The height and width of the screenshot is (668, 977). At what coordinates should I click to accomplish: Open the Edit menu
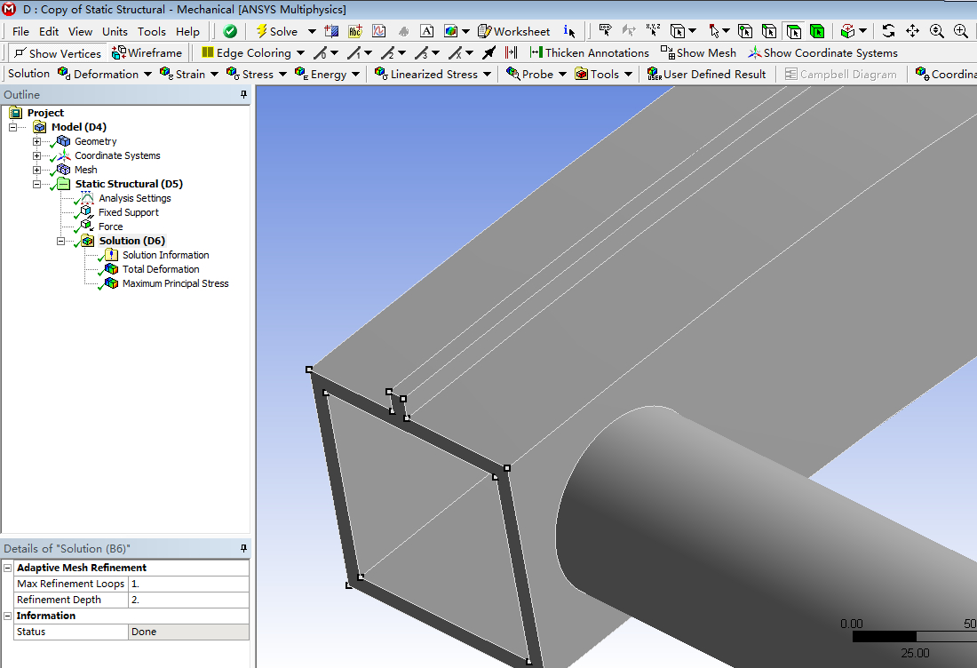tap(49, 31)
